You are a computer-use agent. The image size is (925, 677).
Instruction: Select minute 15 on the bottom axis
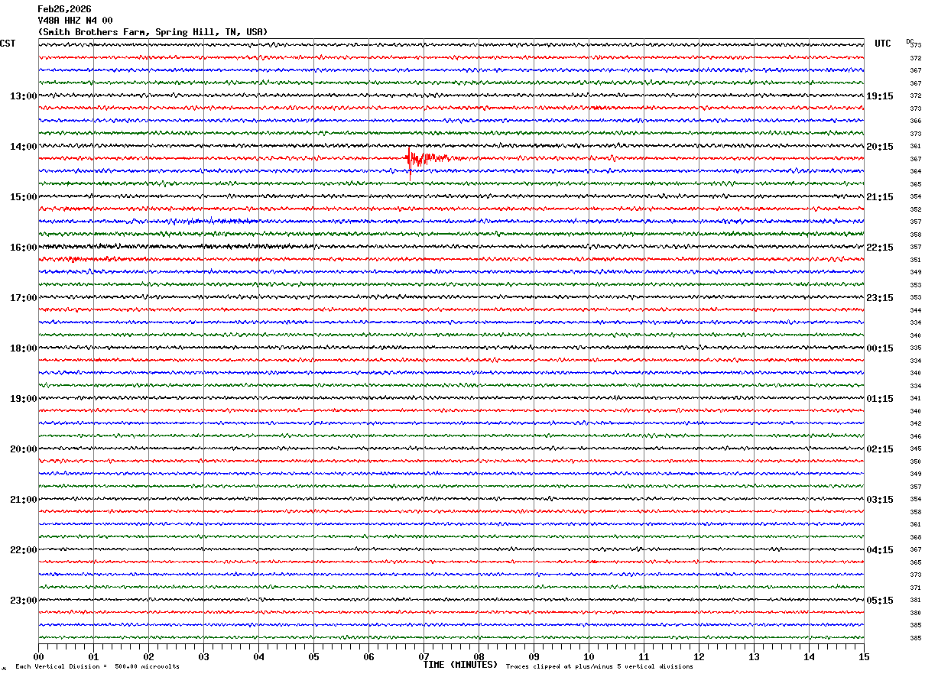pyautogui.click(x=863, y=656)
